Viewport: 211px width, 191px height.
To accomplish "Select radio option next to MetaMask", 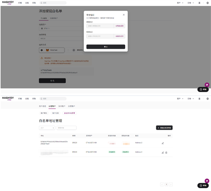I will (68, 50).
